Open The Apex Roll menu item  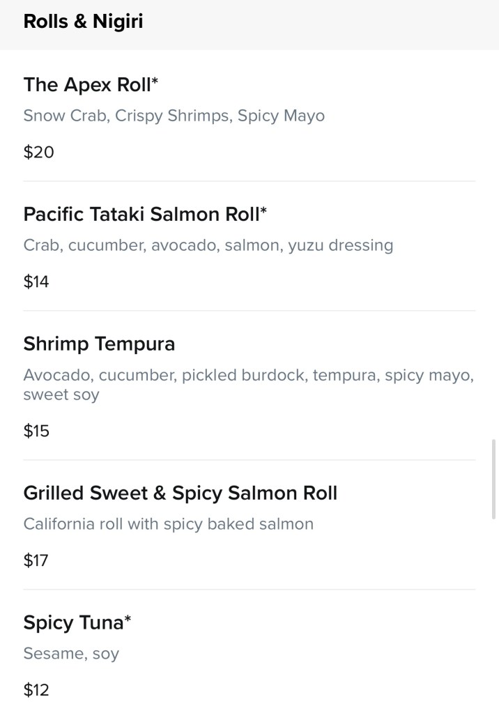tap(87, 85)
